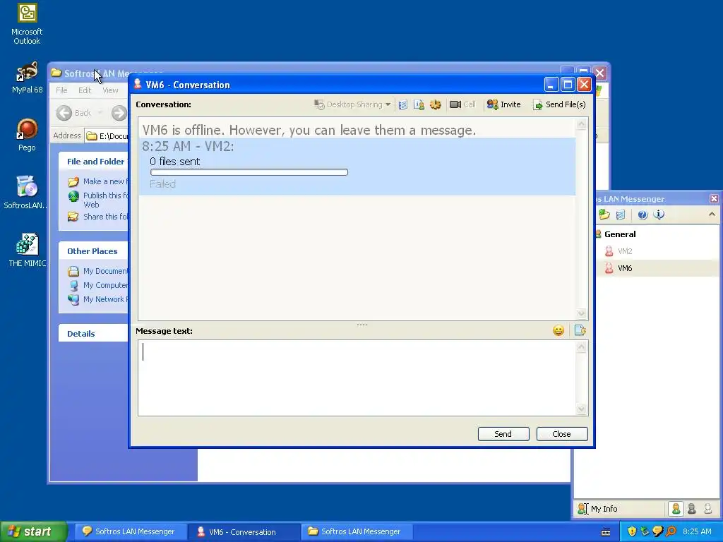Open received files folder icon in Messenger panel
The image size is (723, 542).
(604, 215)
